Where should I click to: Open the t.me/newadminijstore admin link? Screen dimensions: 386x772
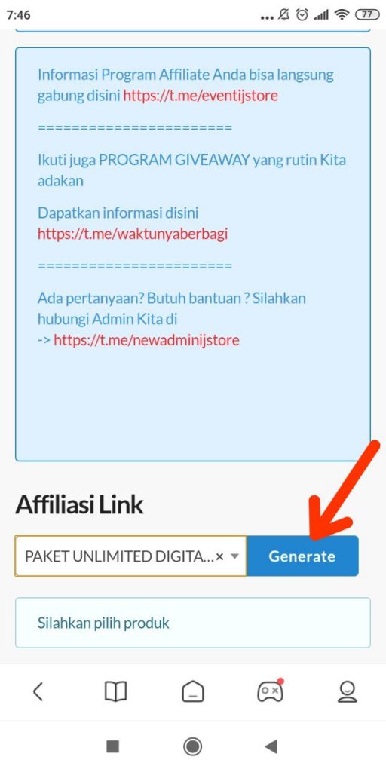[x=147, y=340]
